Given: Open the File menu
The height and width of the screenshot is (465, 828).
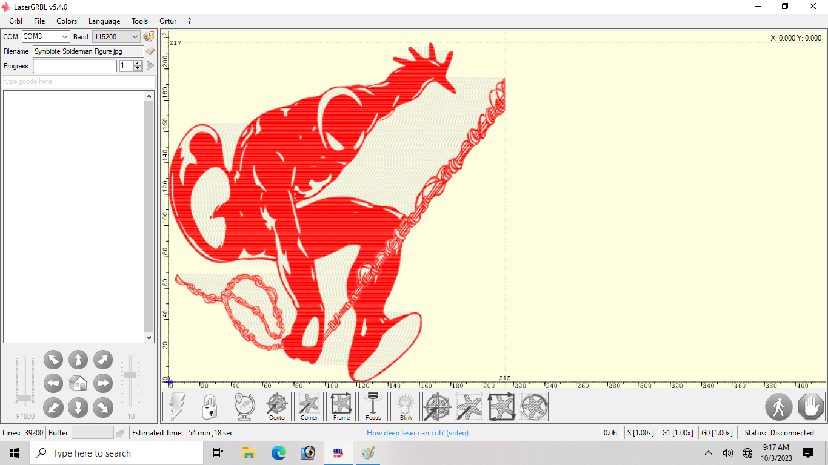Looking at the screenshot, I should coord(39,21).
